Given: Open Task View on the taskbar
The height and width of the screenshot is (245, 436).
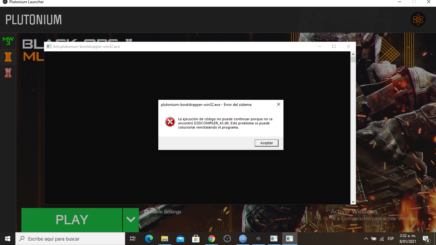Looking at the screenshot, I should click(x=133, y=239).
